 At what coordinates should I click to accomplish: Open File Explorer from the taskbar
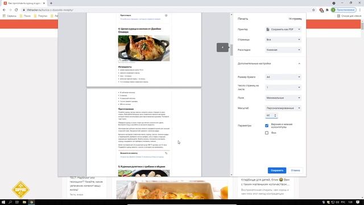click(x=24, y=202)
